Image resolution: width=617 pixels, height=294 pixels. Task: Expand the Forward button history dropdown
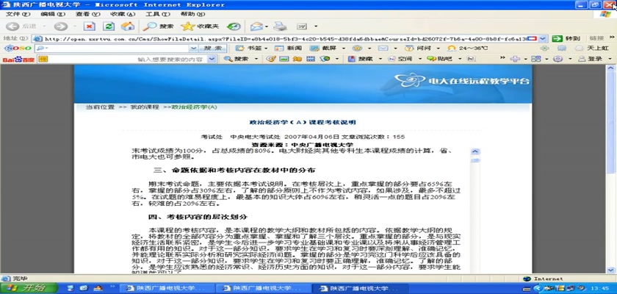(x=75, y=26)
